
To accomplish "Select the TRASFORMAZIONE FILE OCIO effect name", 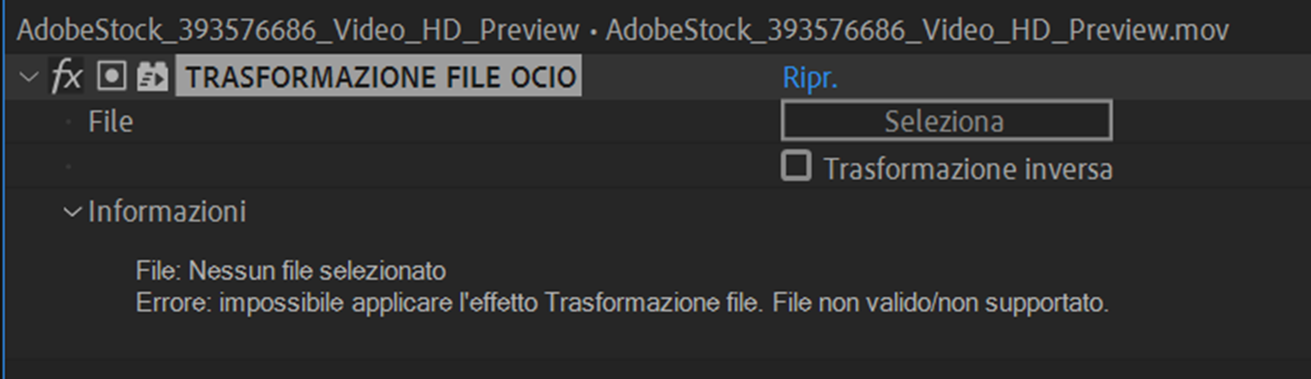I will click(x=380, y=77).
